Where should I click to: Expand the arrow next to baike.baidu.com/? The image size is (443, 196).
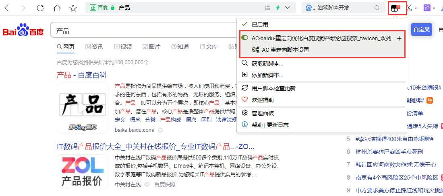160,130
